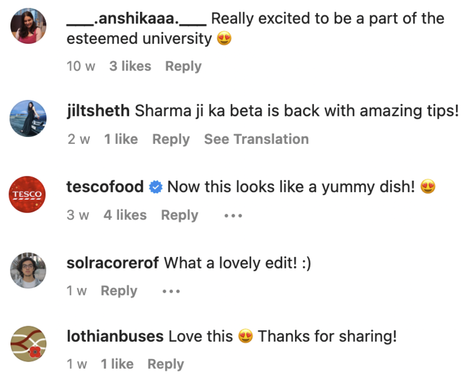The width and height of the screenshot is (470, 380).
Task: Open username jiltsheth
Action: (97, 111)
